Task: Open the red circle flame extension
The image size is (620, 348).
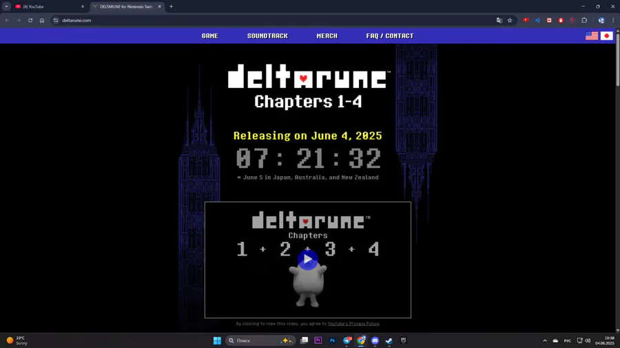Action: tap(561, 20)
